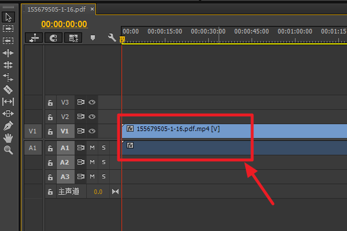The width and height of the screenshot is (347, 231).
Task: Solo audio track A2
Action: pyautogui.click(x=104, y=162)
